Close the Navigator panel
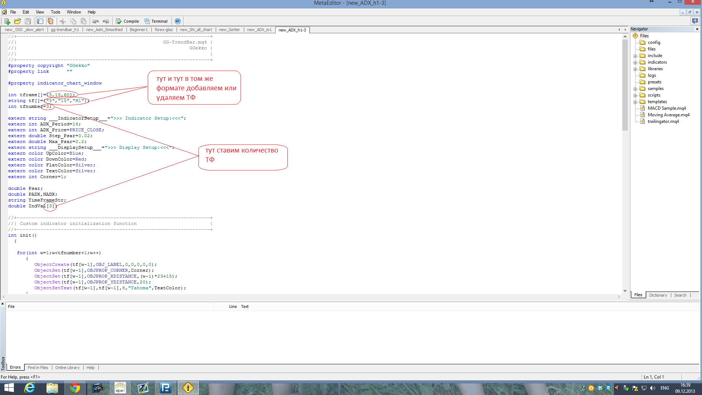702x395 pixels. tap(697, 29)
